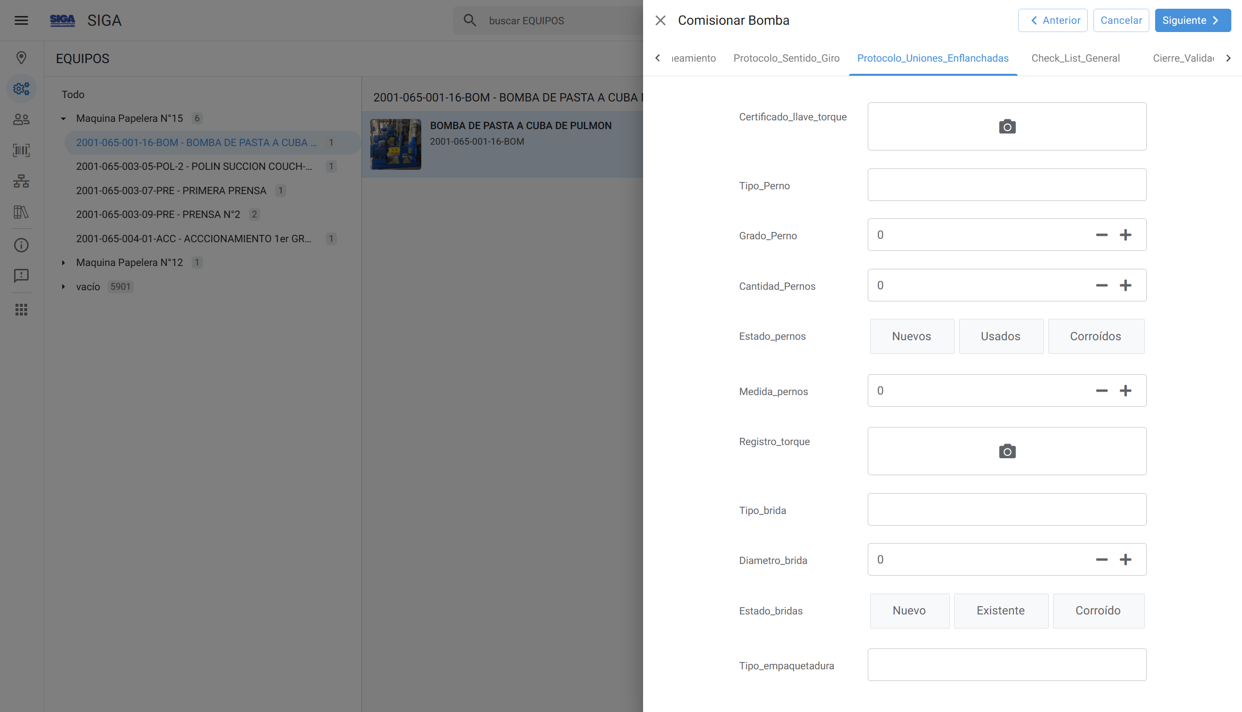The width and height of the screenshot is (1242, 712).
Task: Click the Siguiente button
Action: (x=1192, y=20)
